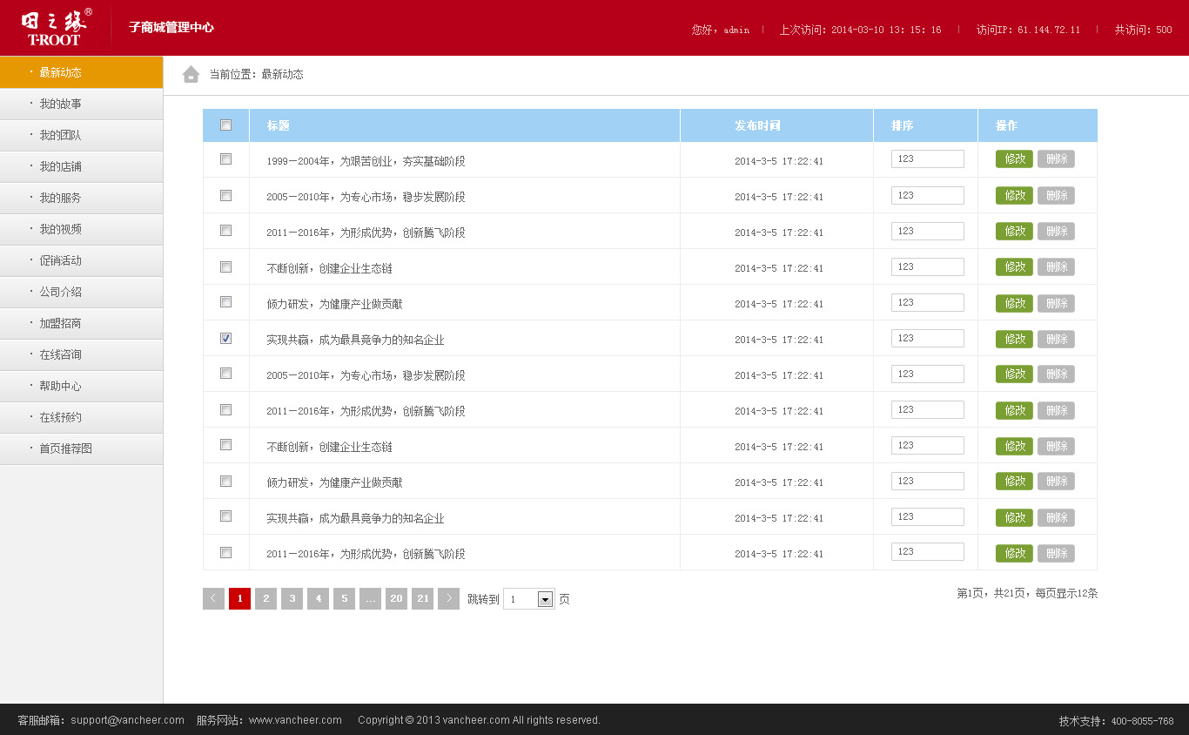1189x735 pixels.
Task: Select page 2 in the pagination
Action: point(265,598)
